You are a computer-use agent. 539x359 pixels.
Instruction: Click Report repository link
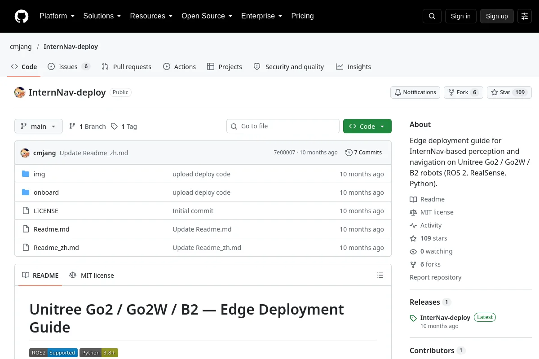coord(436,277)
